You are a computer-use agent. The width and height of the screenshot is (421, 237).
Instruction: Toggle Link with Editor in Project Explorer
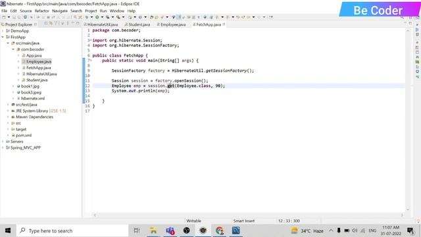(x=51, y=24)
